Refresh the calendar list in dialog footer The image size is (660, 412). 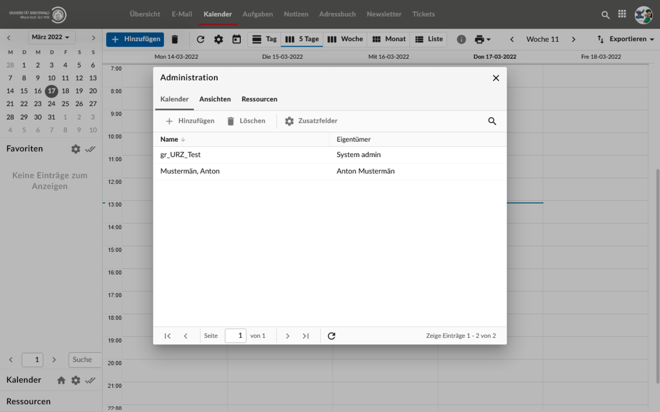point(332,336)
